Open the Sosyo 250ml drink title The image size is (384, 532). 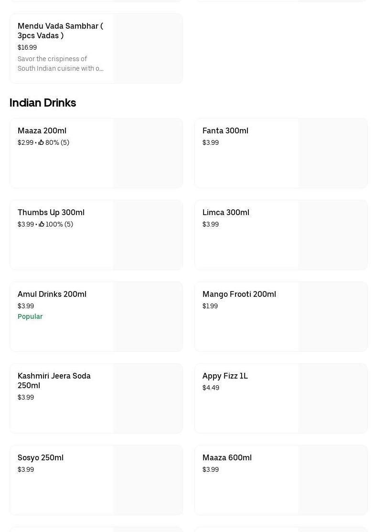(x=41, y=457)
